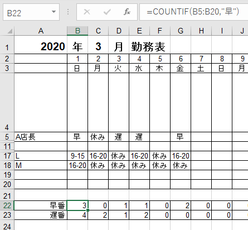This screenshot has width=248, height=230.
Task: Confirm formula entry with the checkmark icon
Action: pos(107,12)
